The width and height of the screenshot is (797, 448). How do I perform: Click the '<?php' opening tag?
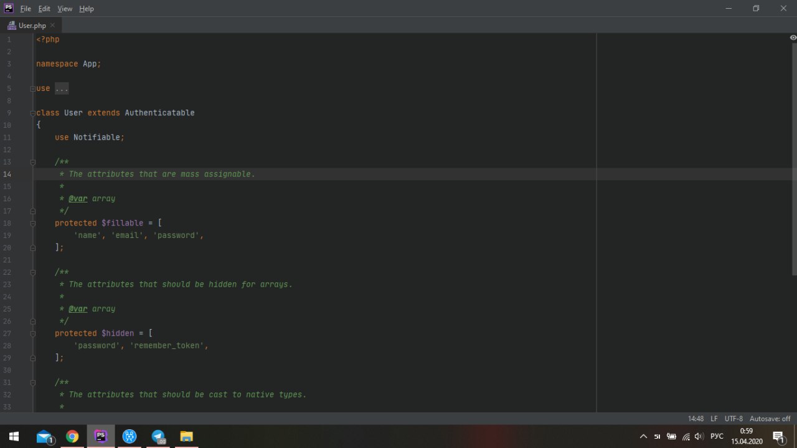click(x=48, y=39)
